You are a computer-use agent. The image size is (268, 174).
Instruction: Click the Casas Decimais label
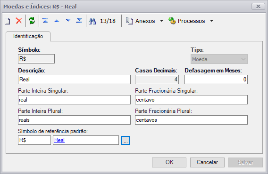(156, 71)
